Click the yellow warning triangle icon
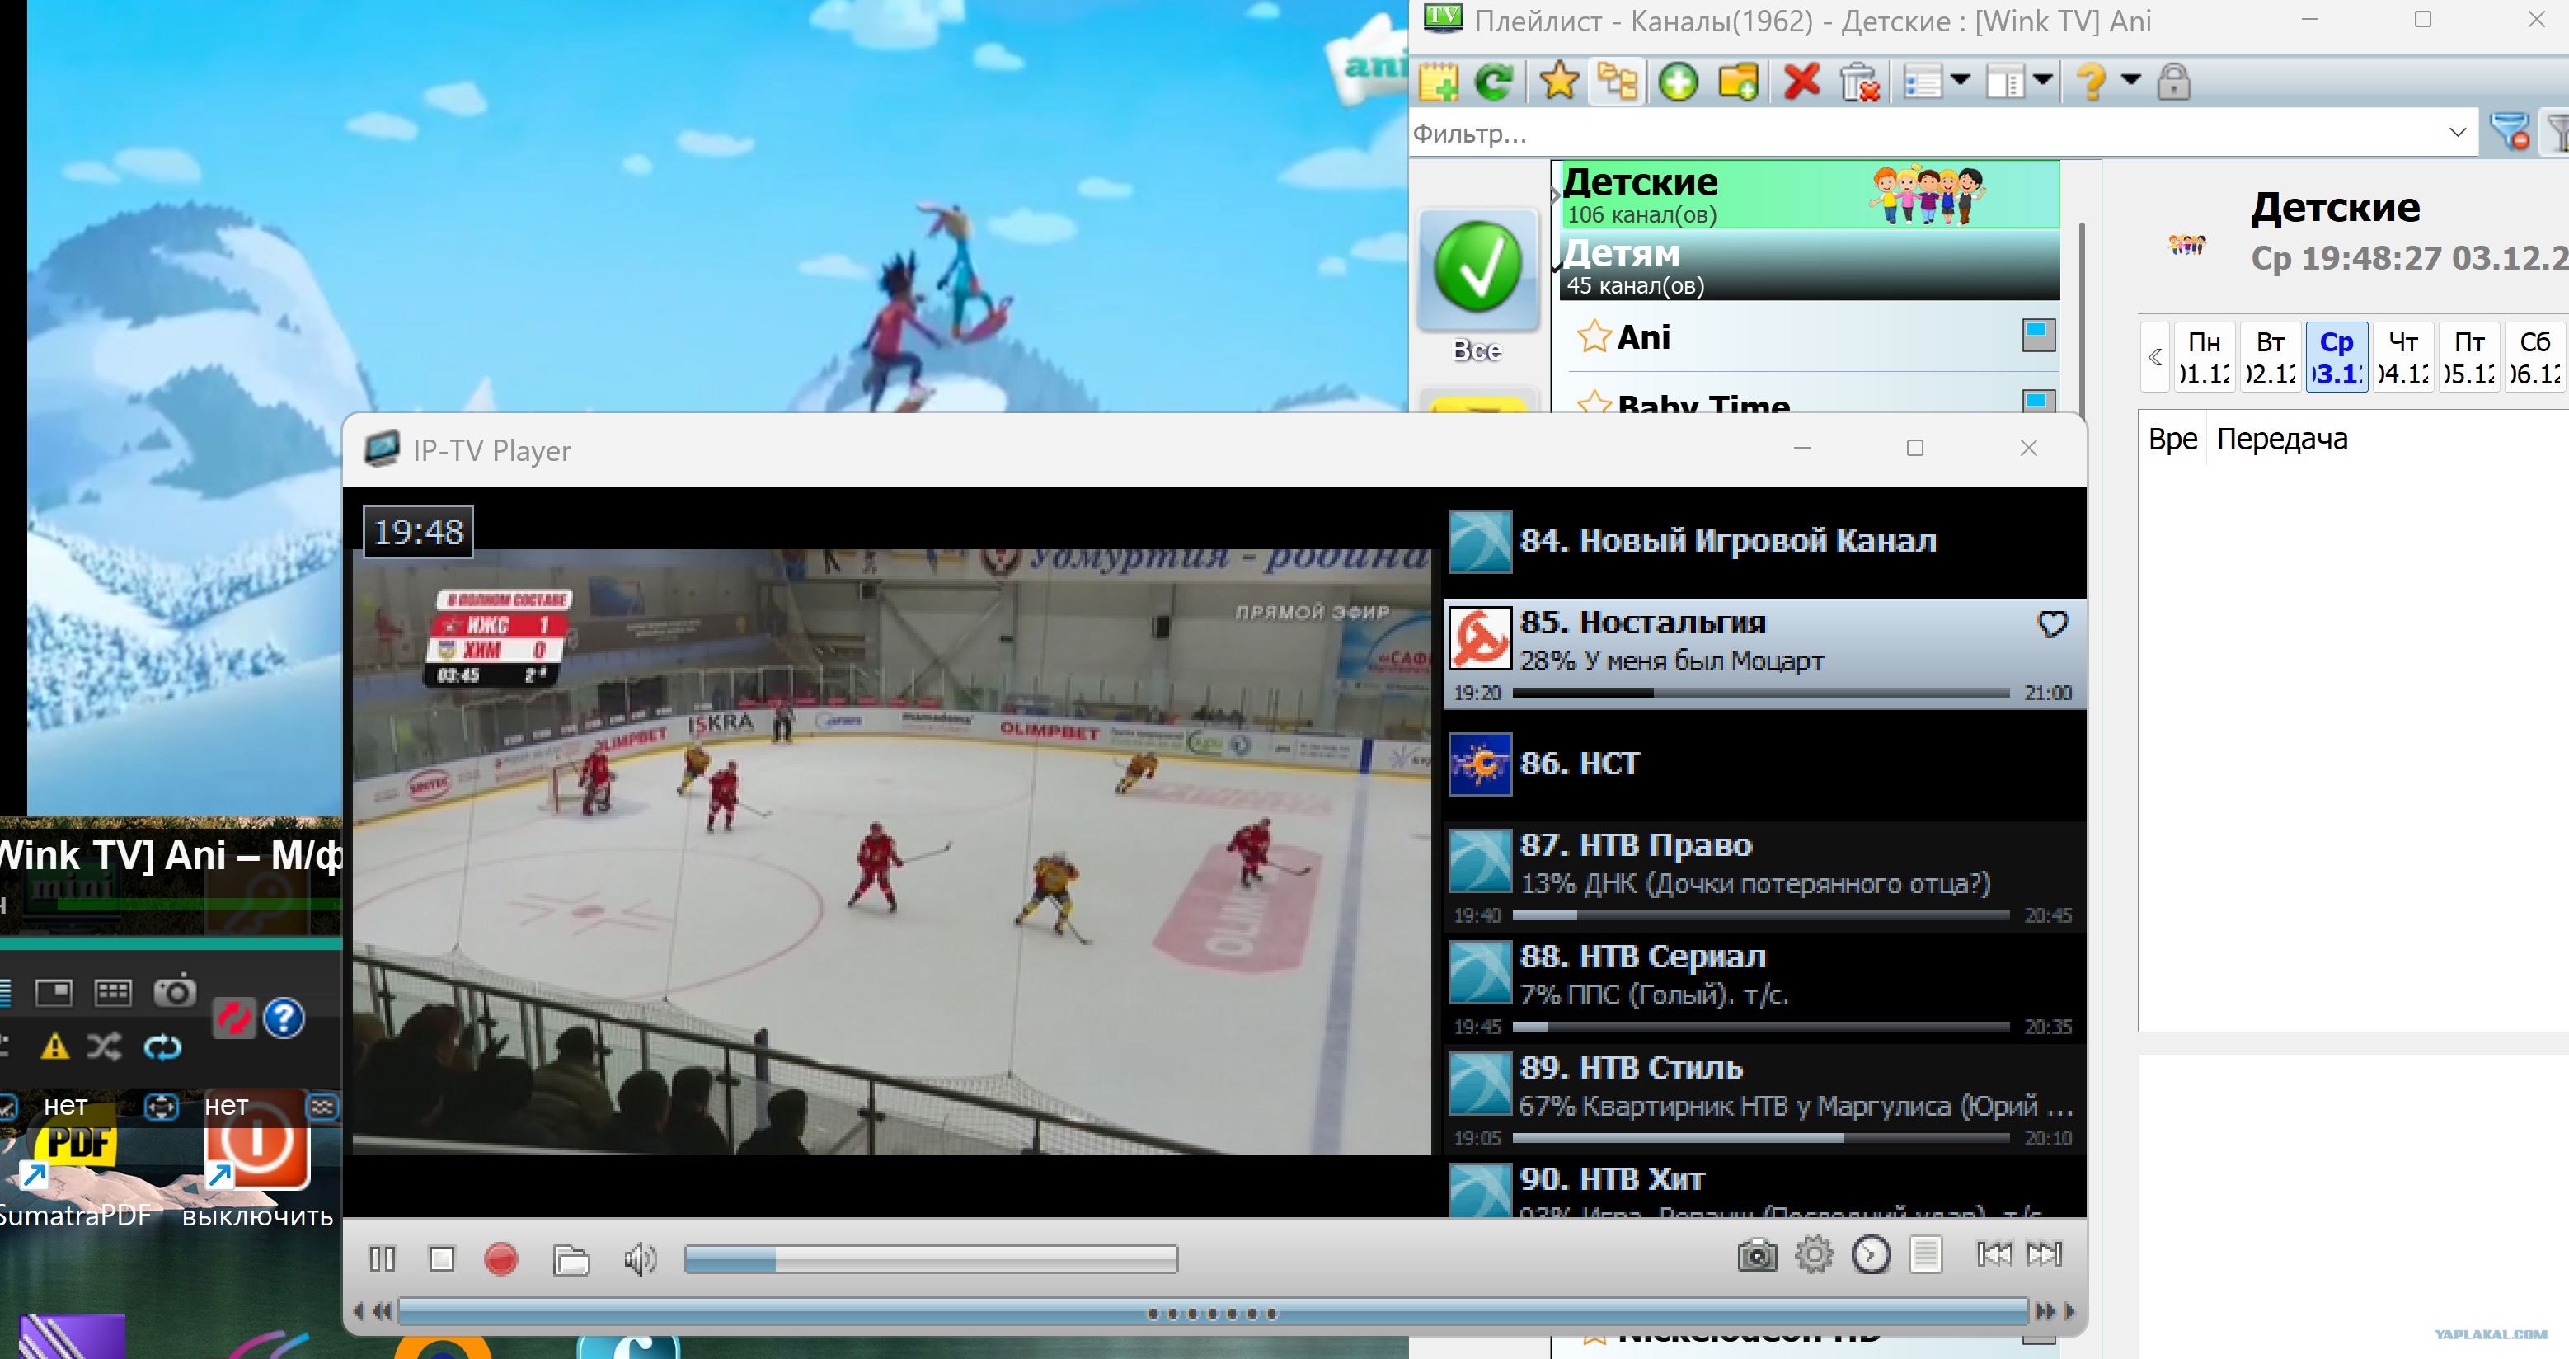Image resolution: width=2569 pixels, height=1359 pixels. (54, 1046)
